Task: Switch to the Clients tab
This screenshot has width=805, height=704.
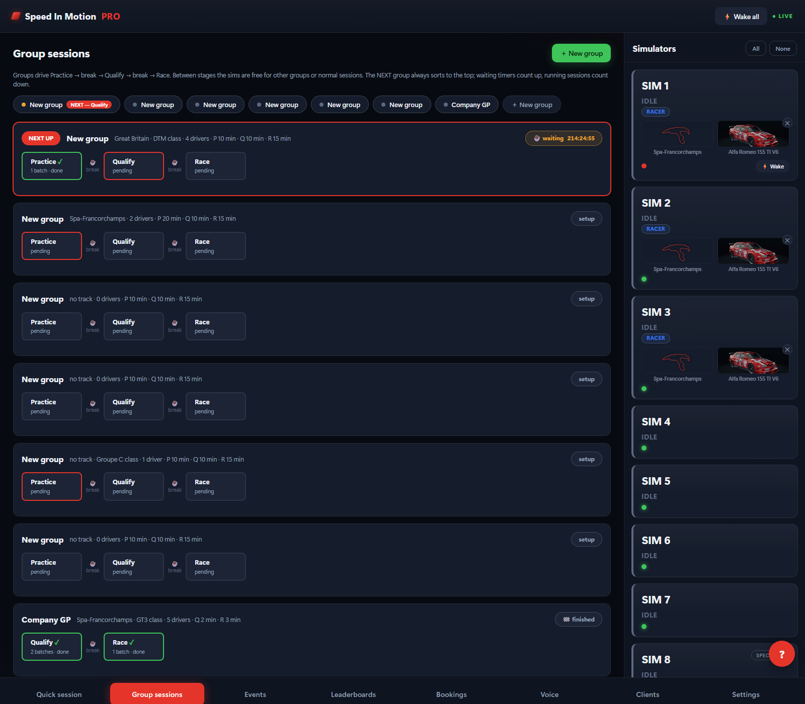Action: [x=648, y=694]
